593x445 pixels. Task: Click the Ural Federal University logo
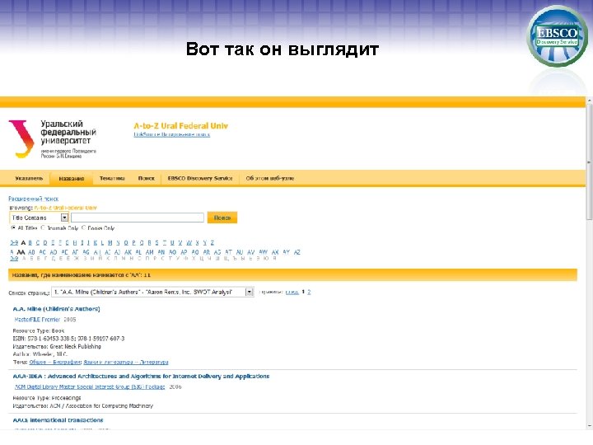point(53,139)
